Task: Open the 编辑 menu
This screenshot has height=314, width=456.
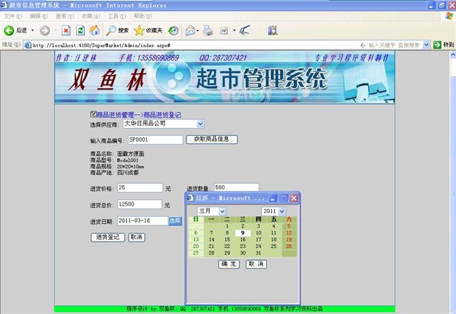Action: 39,16
